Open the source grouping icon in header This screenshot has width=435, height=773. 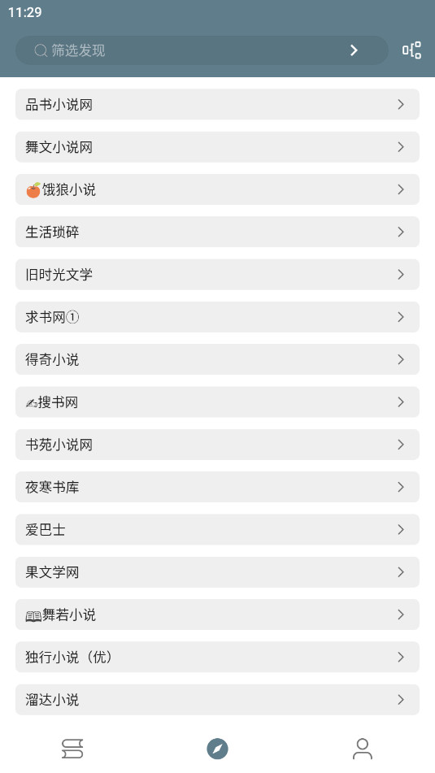click(x=411, y=50)
